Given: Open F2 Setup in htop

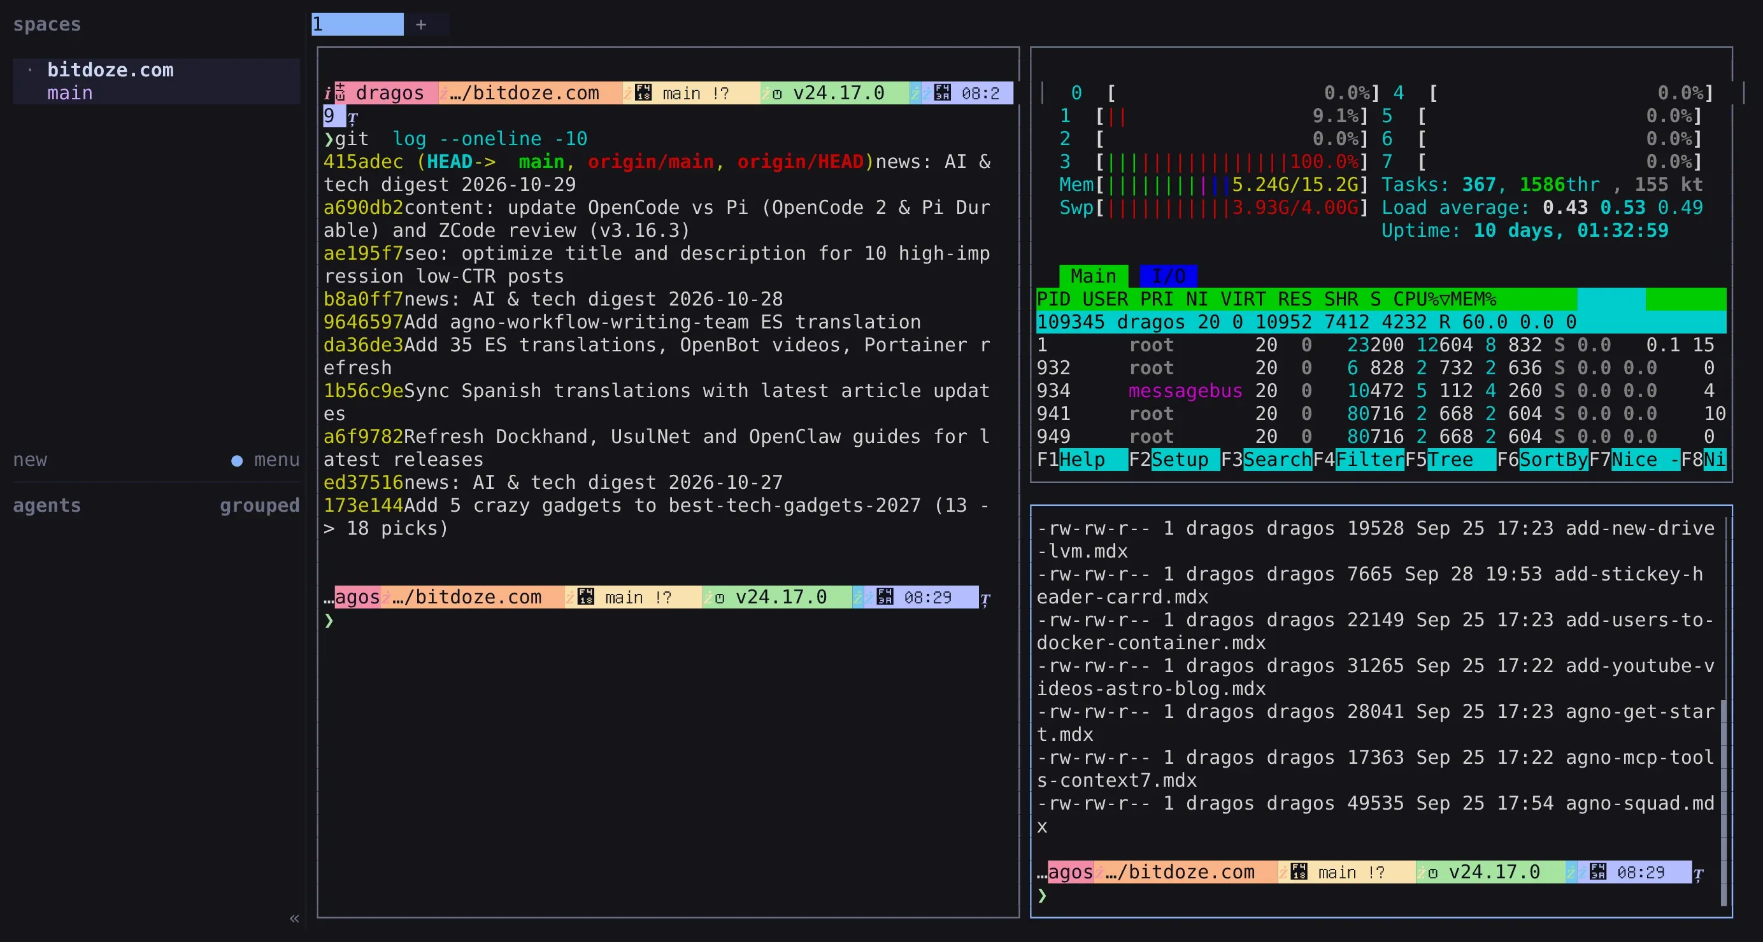Looking at the screenshot, I should (x=1174, y=460).
